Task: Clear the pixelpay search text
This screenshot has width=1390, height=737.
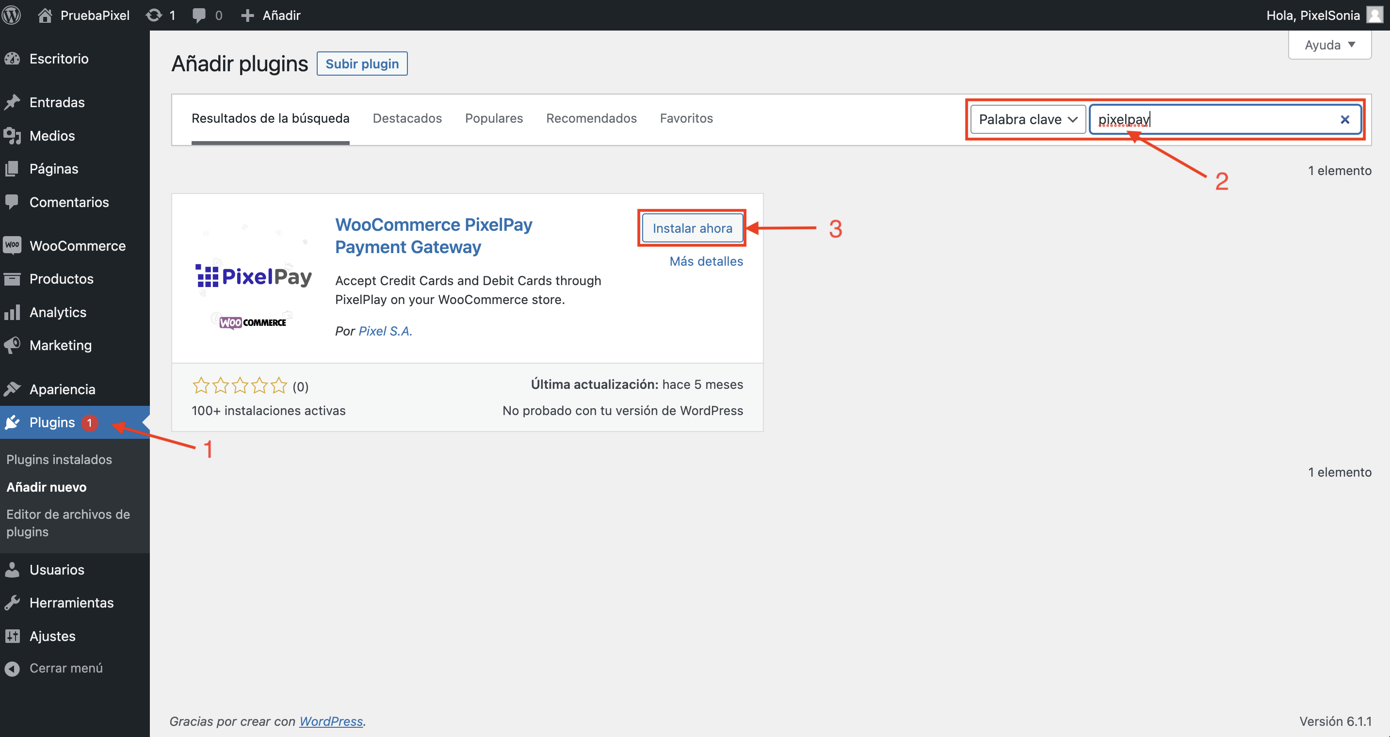Action: [x=1345, y=119]
